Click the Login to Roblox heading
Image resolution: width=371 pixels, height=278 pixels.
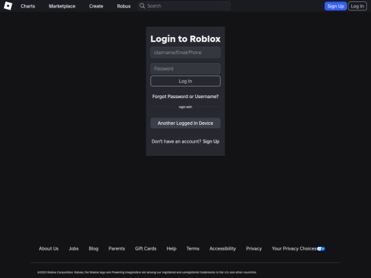click(x=185, y=38)
